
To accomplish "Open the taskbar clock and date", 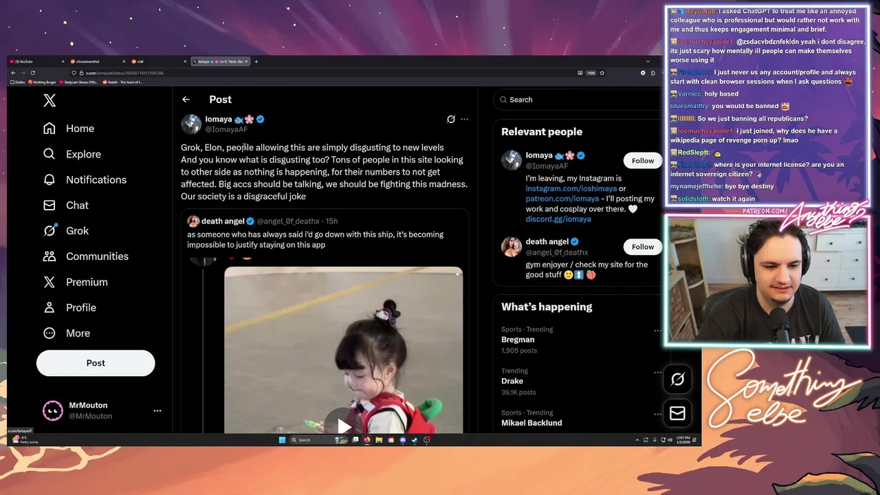I will coord(683,440).
